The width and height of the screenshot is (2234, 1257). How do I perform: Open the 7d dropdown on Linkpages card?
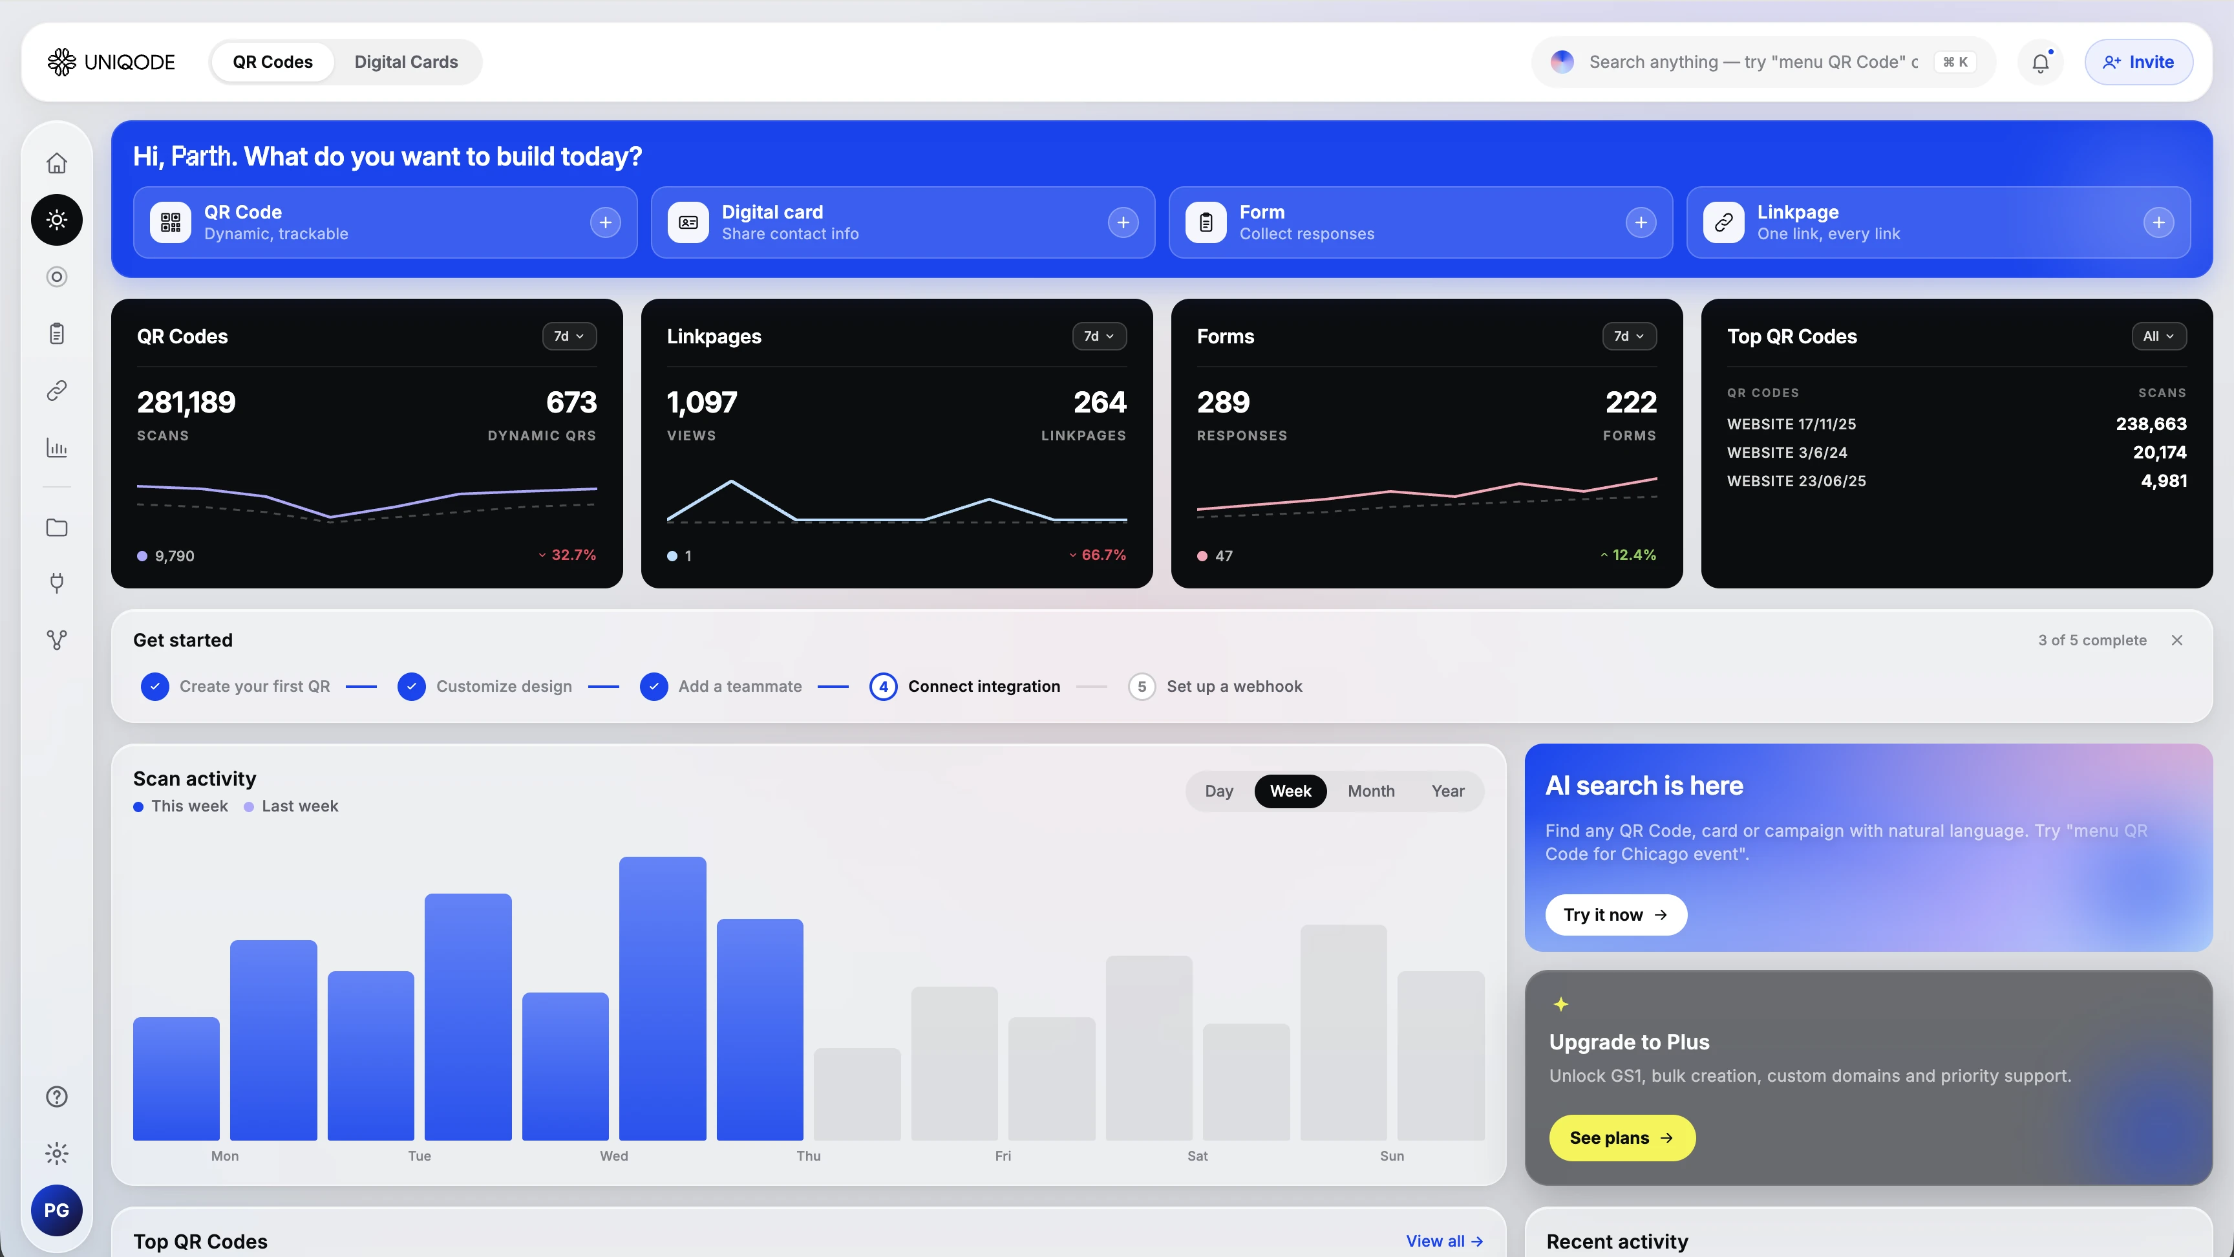(1099, 337)
